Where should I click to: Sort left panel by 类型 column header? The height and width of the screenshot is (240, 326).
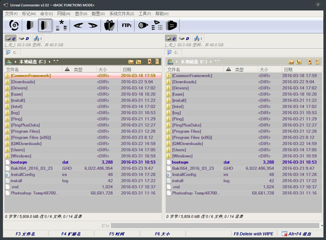tap(79, 70)
